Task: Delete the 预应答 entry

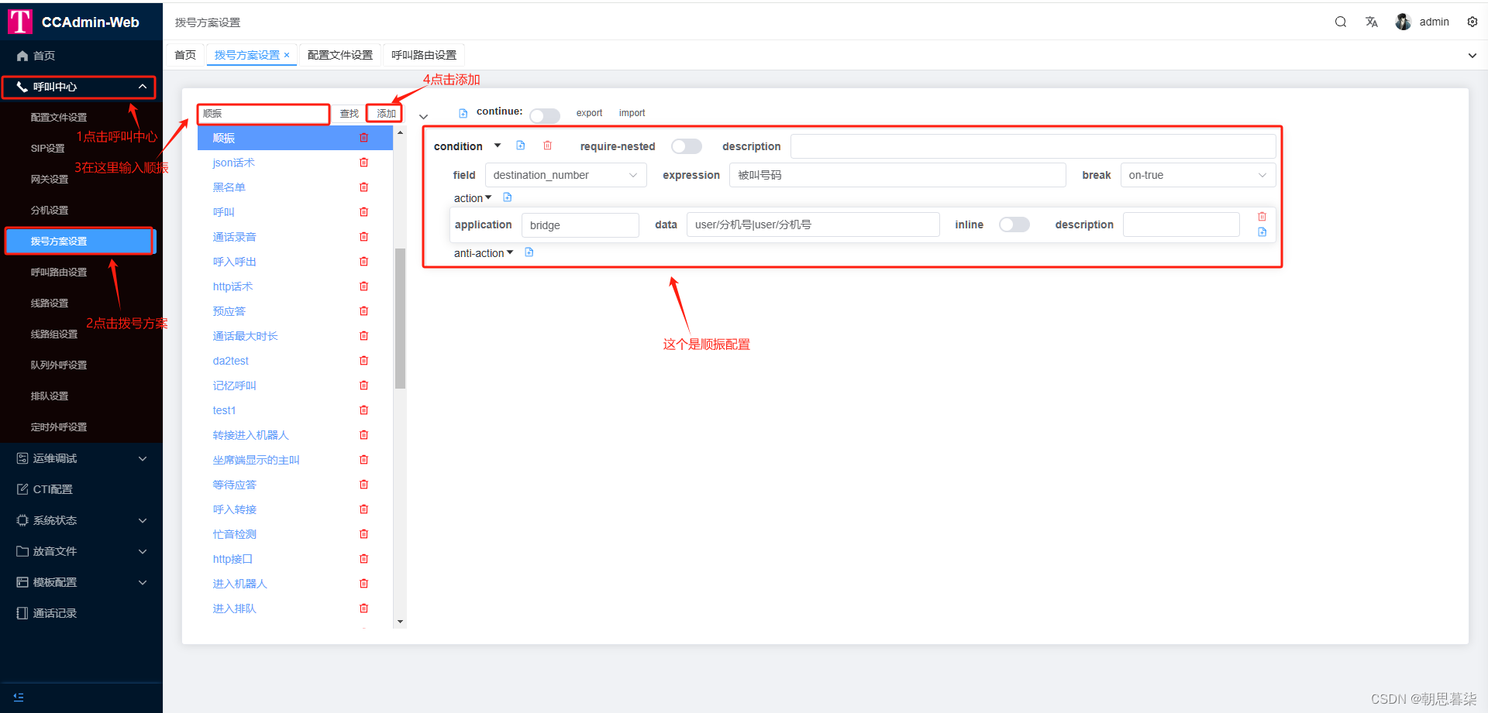Action: [x=363, y=311]
